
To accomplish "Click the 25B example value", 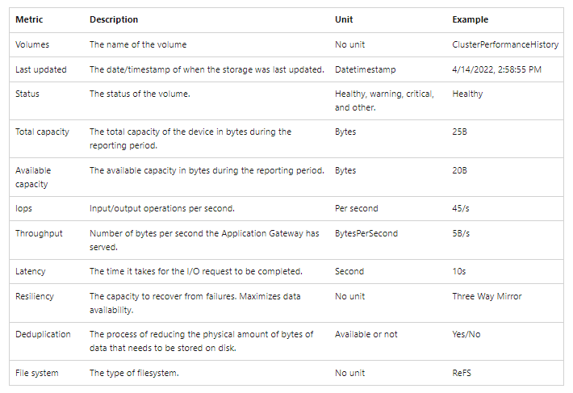I will 459,132.
